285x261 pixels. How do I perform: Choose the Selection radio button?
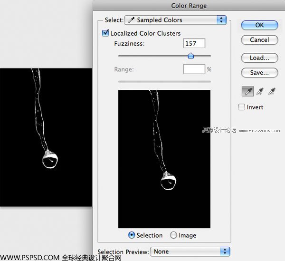click(132, 235)
